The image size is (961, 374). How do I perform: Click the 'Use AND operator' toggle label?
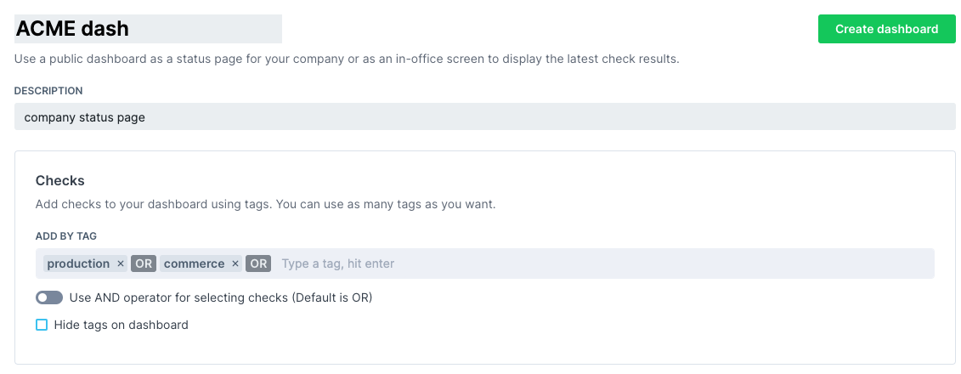pyautogui.click(x=221, y=297)
